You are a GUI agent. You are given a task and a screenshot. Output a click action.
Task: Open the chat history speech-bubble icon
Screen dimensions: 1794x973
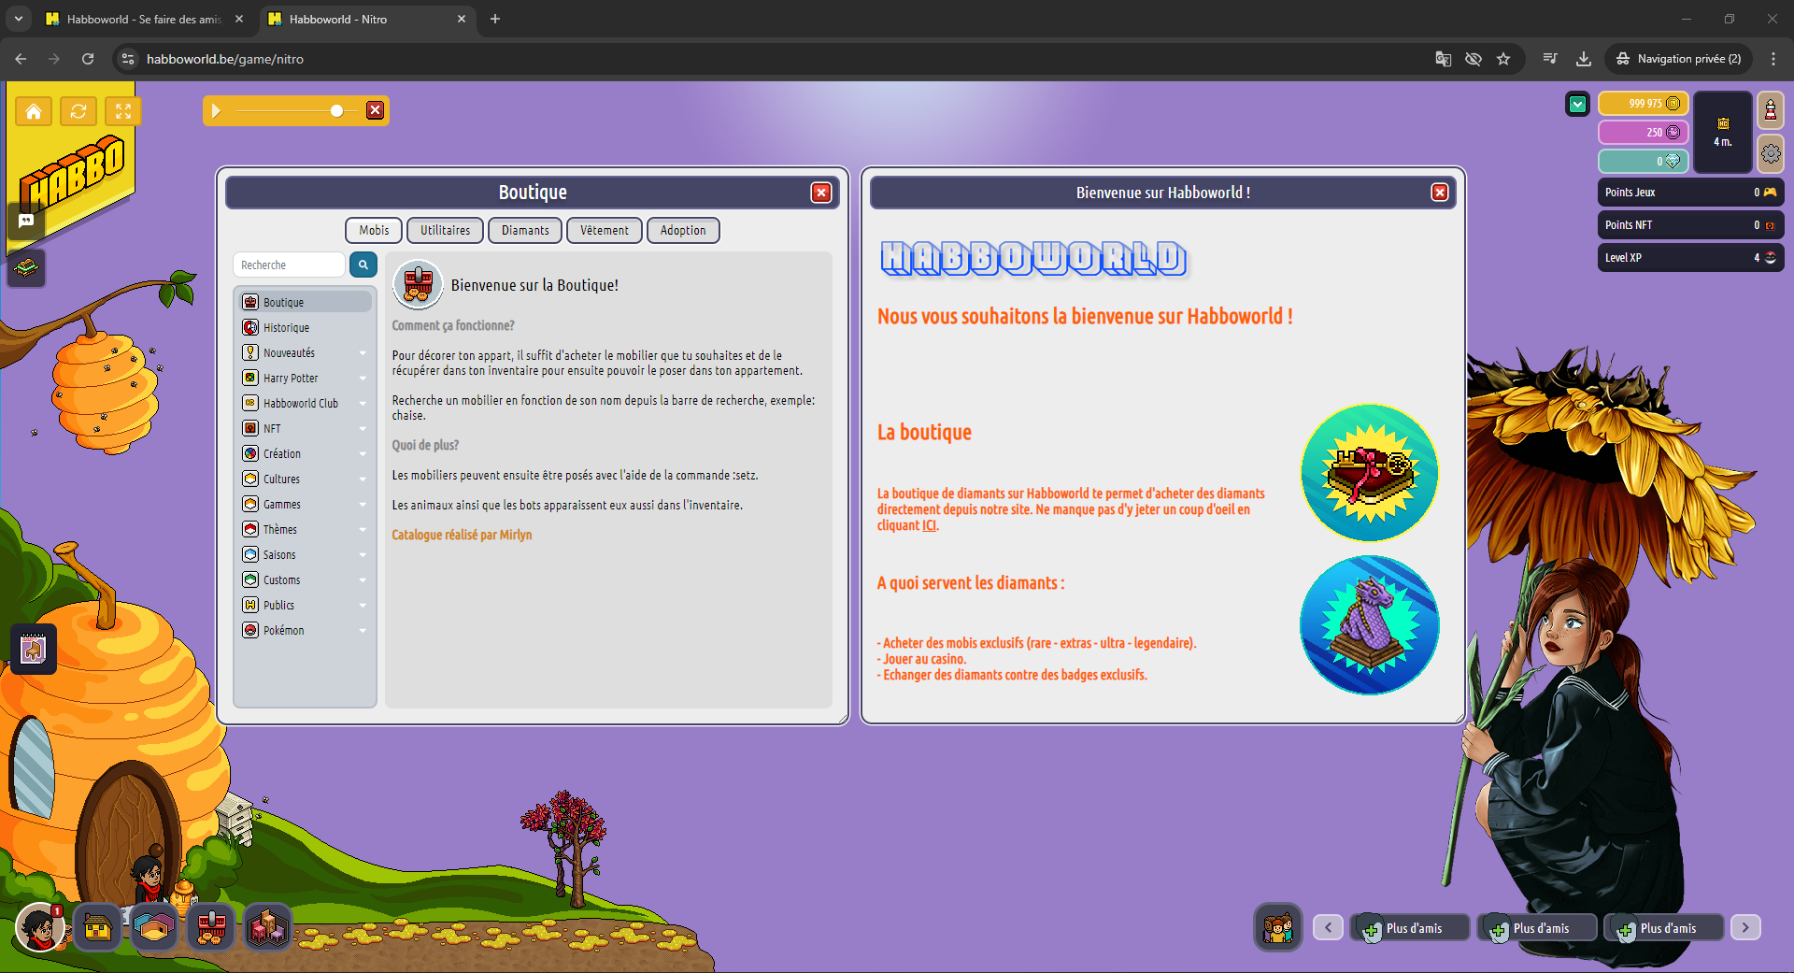click(25, 222)
